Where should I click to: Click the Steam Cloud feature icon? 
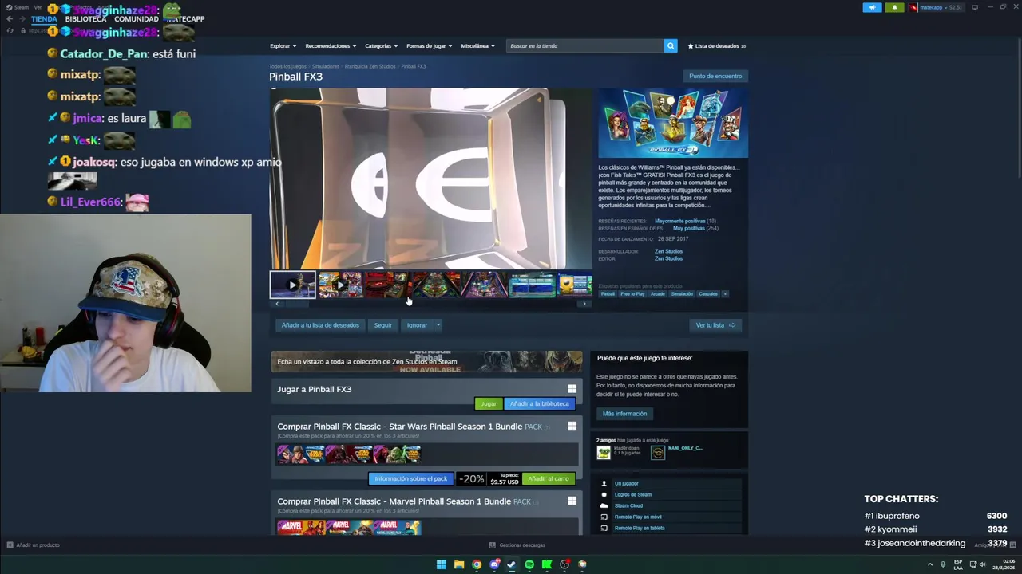tap(604, 505)
